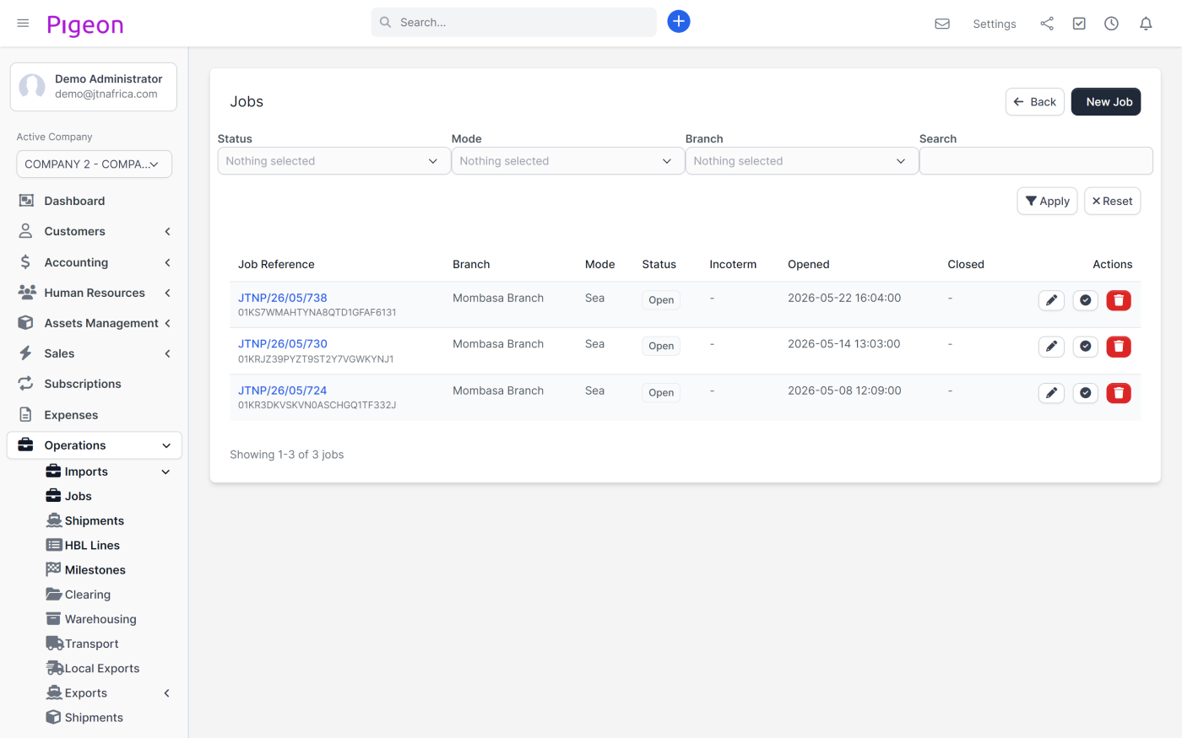Click Open status badge of JTNP/26/05/738
This screenshot has width=1182, height=738.
click(x=661, y=300)
